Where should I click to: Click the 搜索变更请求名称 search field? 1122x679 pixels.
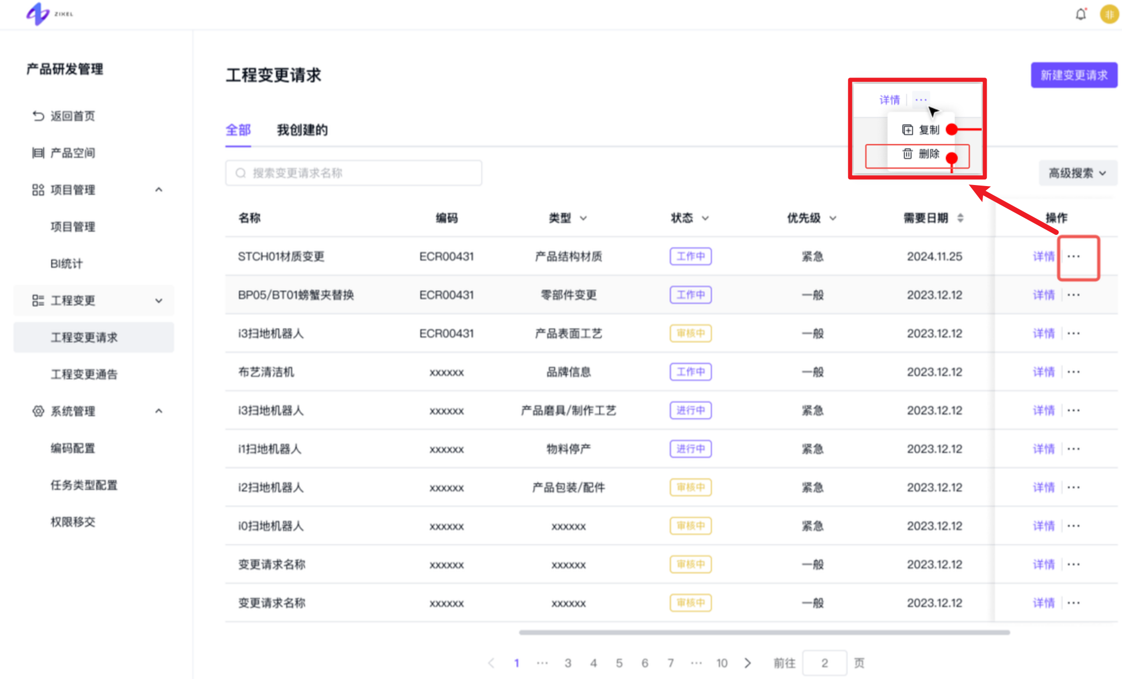pos(354,173)
